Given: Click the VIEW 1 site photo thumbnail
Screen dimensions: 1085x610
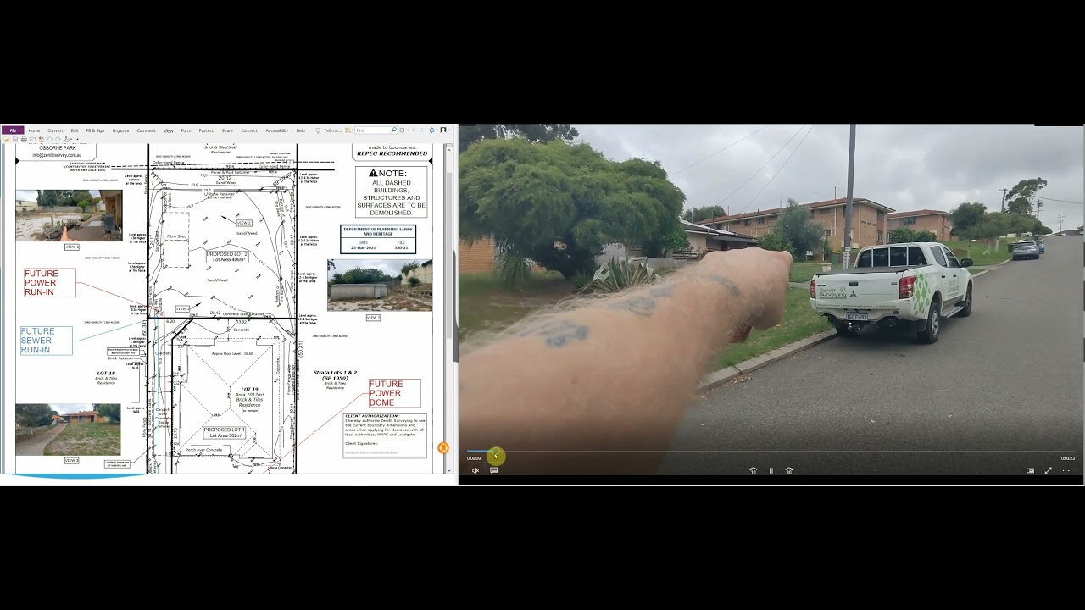Looking at the screenshot, I should click(69, 216).
